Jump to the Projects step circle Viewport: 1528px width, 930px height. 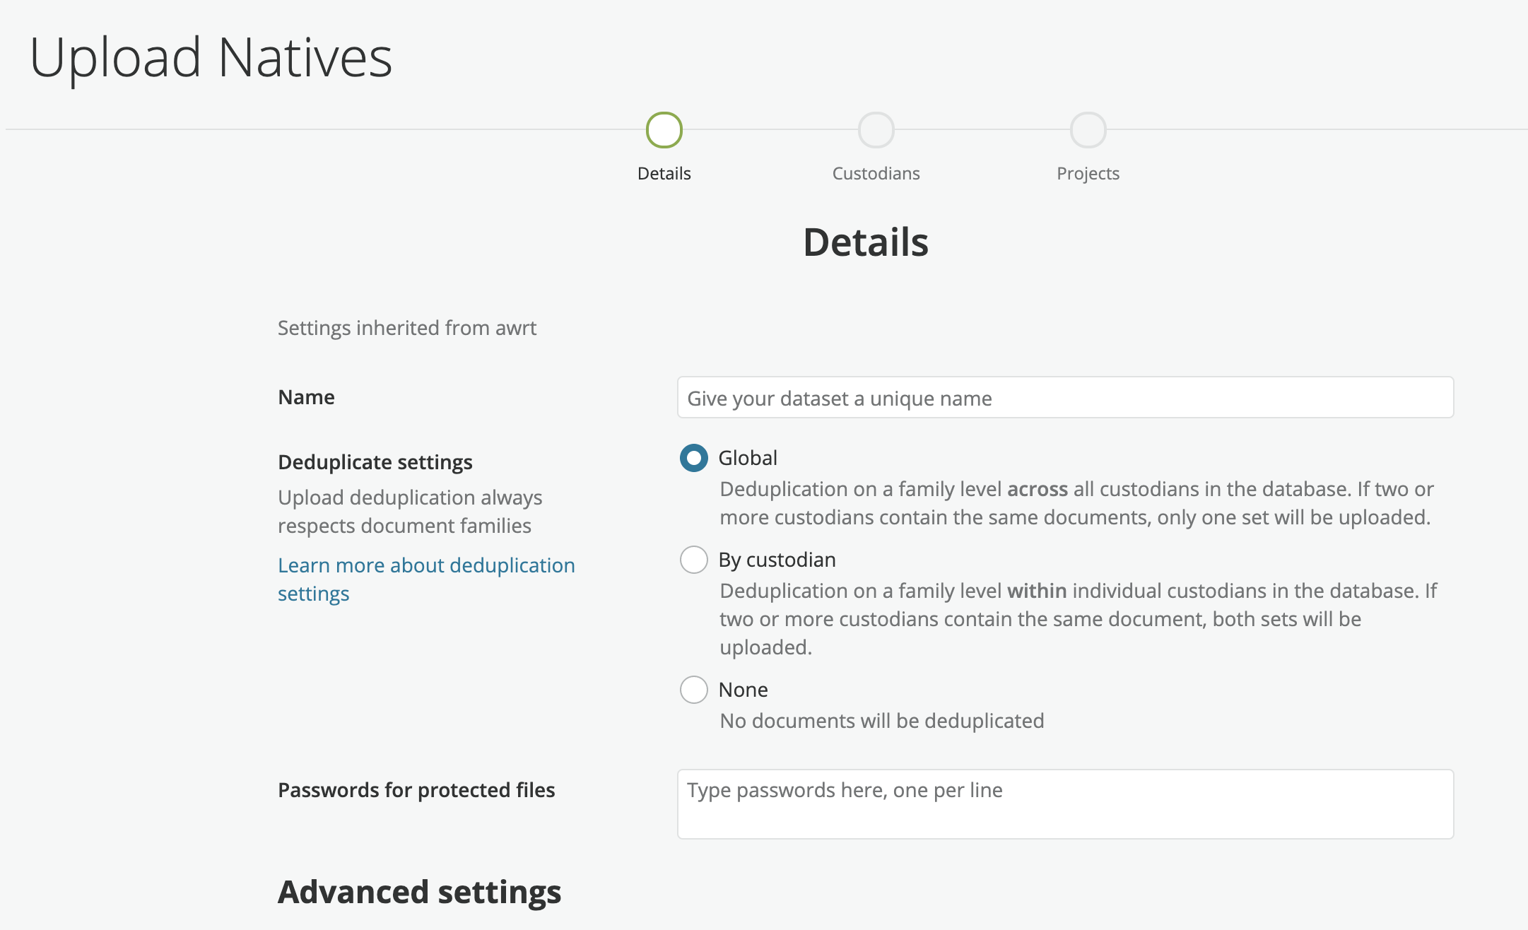tap(1088, 130)
